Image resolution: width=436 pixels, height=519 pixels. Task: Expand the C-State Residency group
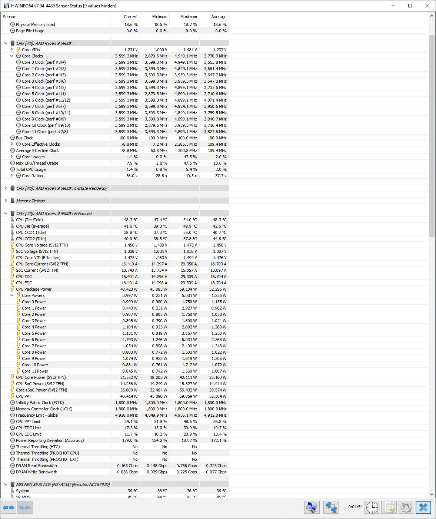(6, 188)
